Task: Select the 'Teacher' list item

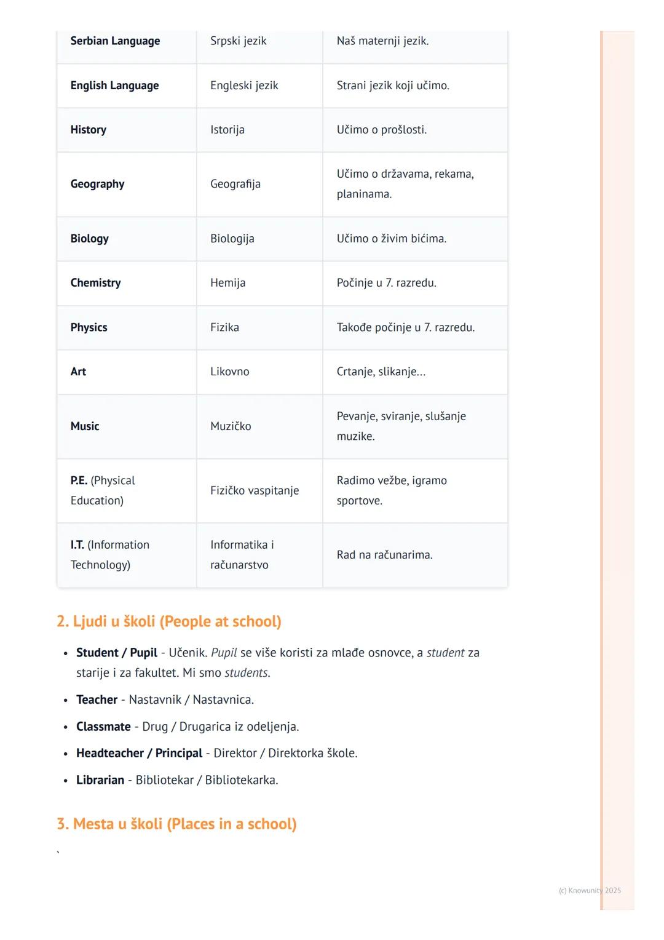Action: point(97,699)
